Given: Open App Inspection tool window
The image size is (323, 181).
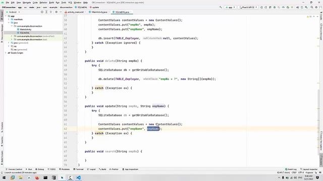Looking at the screenshot, I should point(130,169).
